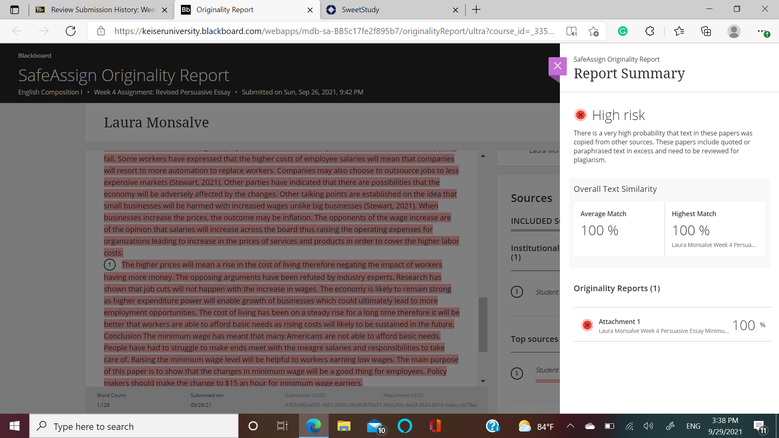Open the OneDrive cloud tray icon
This screenshot has width=779, height=438.
(590, 426)
